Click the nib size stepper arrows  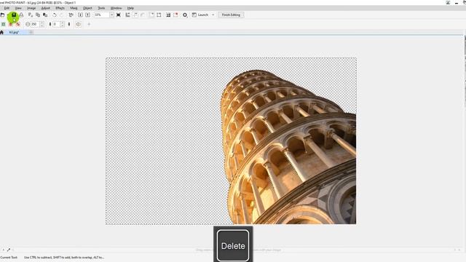[42, 24]
